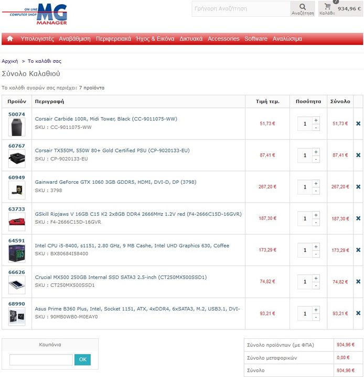Click product code 68990

tap(17, 304)
